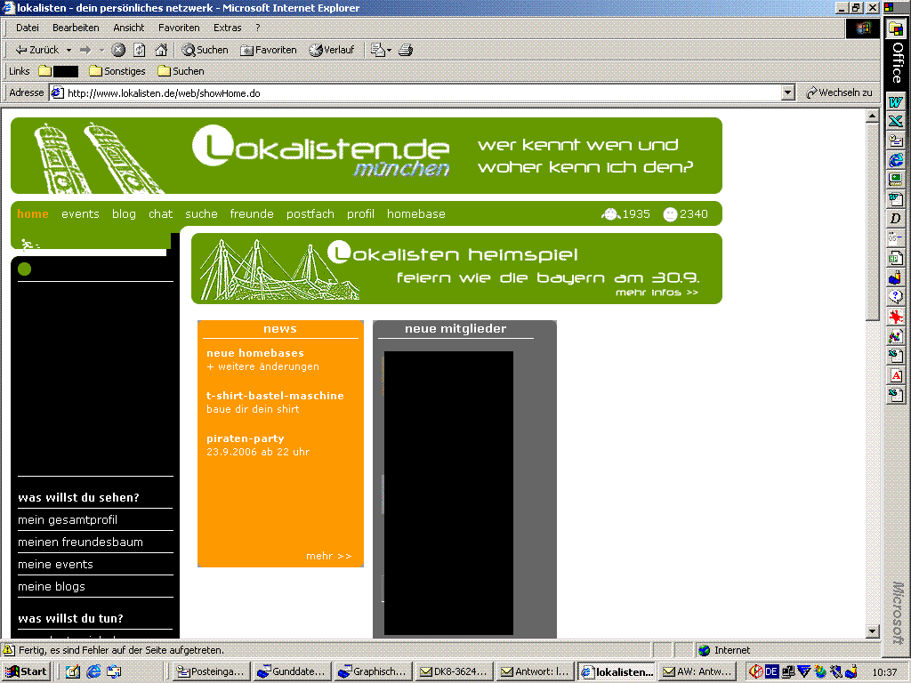Open the neue homebases news item
The height and width of the screenshot is (683, 911).
[x=255, y=352]
